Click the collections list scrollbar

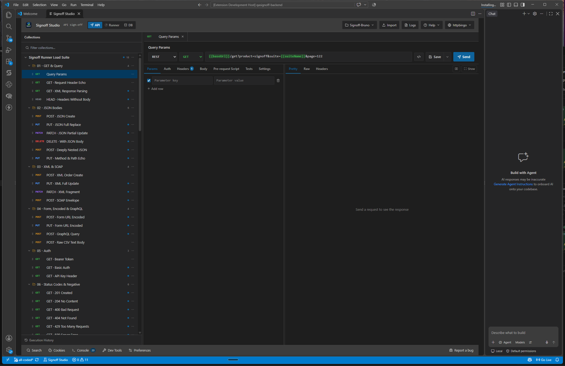(140, 95)
